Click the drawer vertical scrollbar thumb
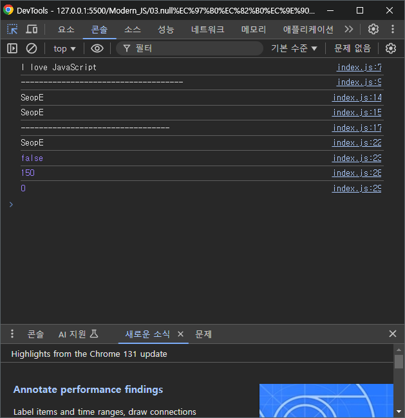The image size is (405, 418). point(399,362)
